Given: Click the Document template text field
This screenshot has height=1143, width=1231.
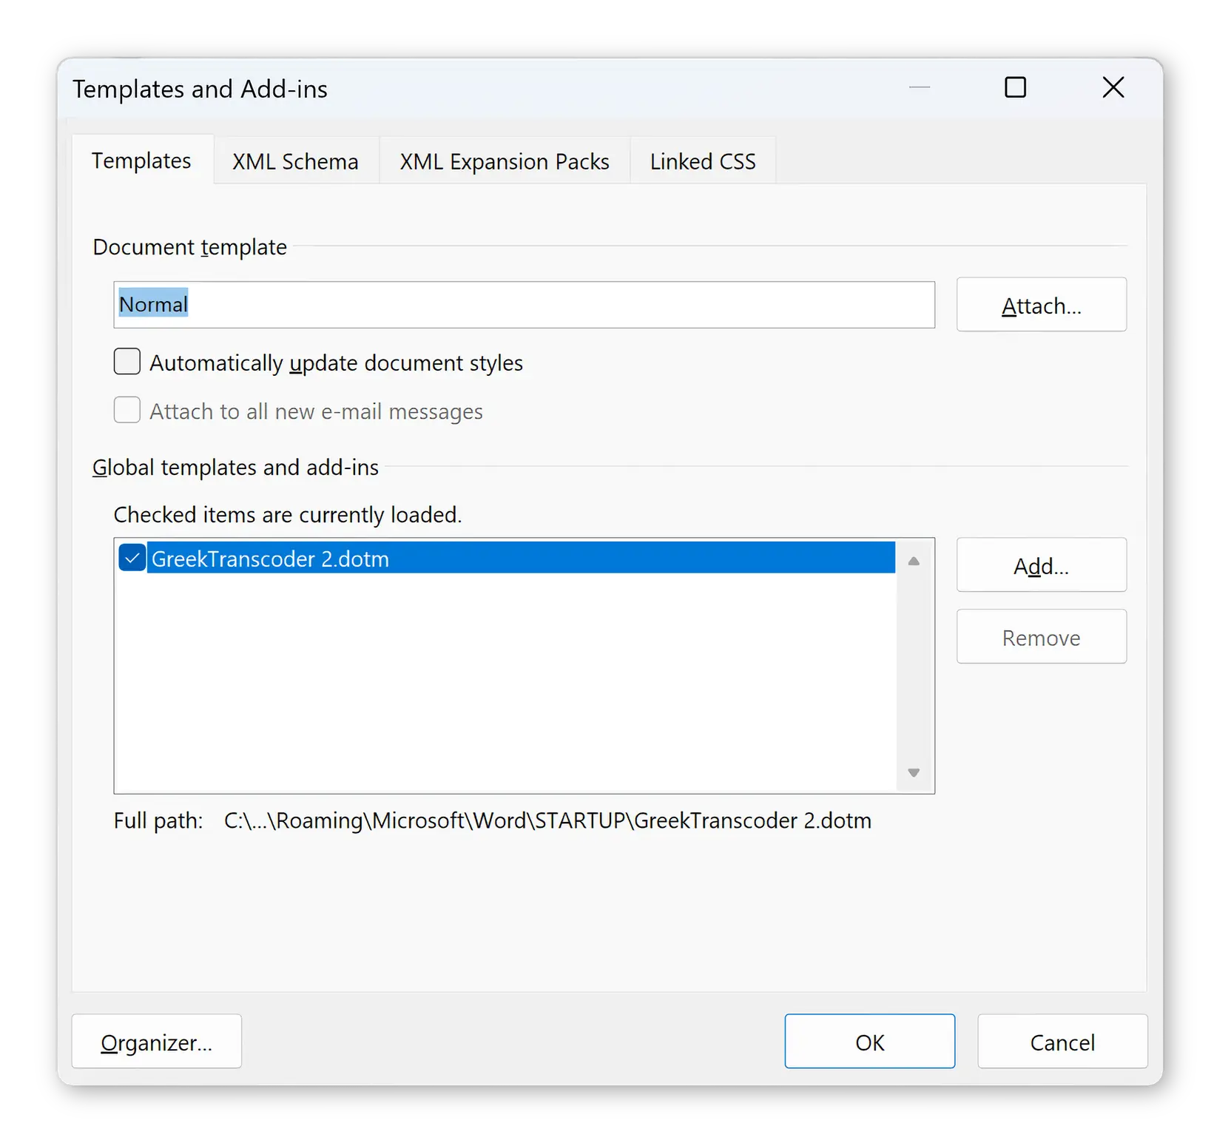Looking at the screenshot, I should pos(524,305).
